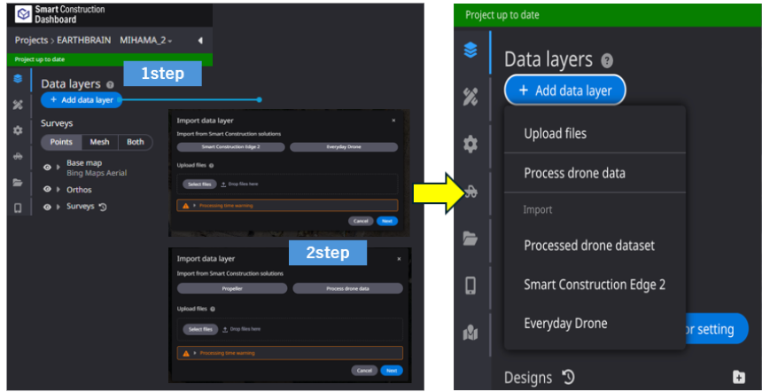Image resolution: width=770 pixels, height=392 pixels.
Task: Close the lower Import data layer dialog
Action: pyautogui.click(x=399, y=259)
